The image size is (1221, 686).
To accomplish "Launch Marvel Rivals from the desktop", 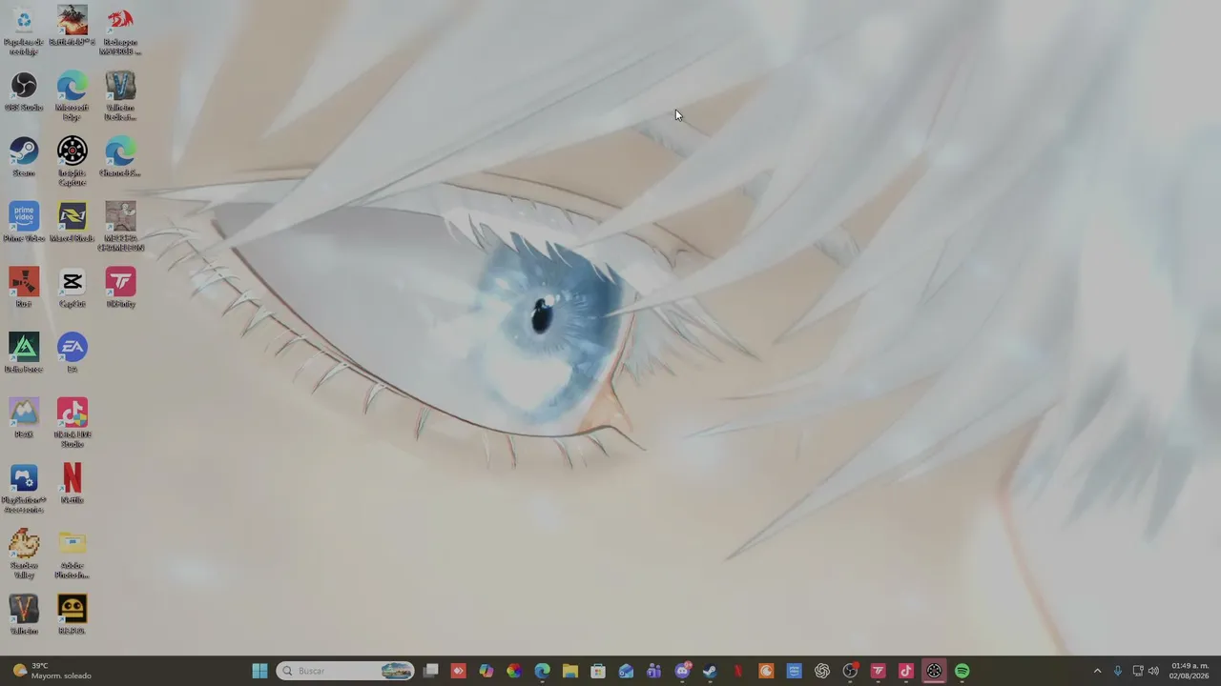I will click(x=72, y=222).
